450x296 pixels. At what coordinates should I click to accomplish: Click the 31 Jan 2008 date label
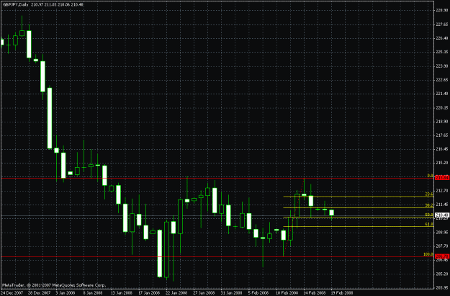click(x=232, y=293)
